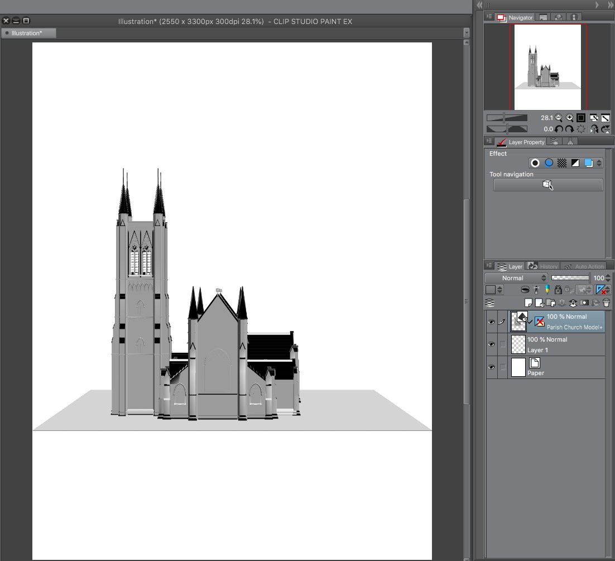The image size is (615, 561).
Task: Hide the Paper layer
Action: (x=491, y=367)
